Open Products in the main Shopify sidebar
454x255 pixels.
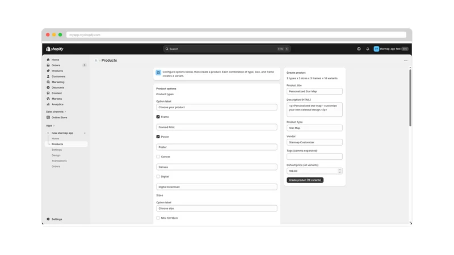point(57,71)
